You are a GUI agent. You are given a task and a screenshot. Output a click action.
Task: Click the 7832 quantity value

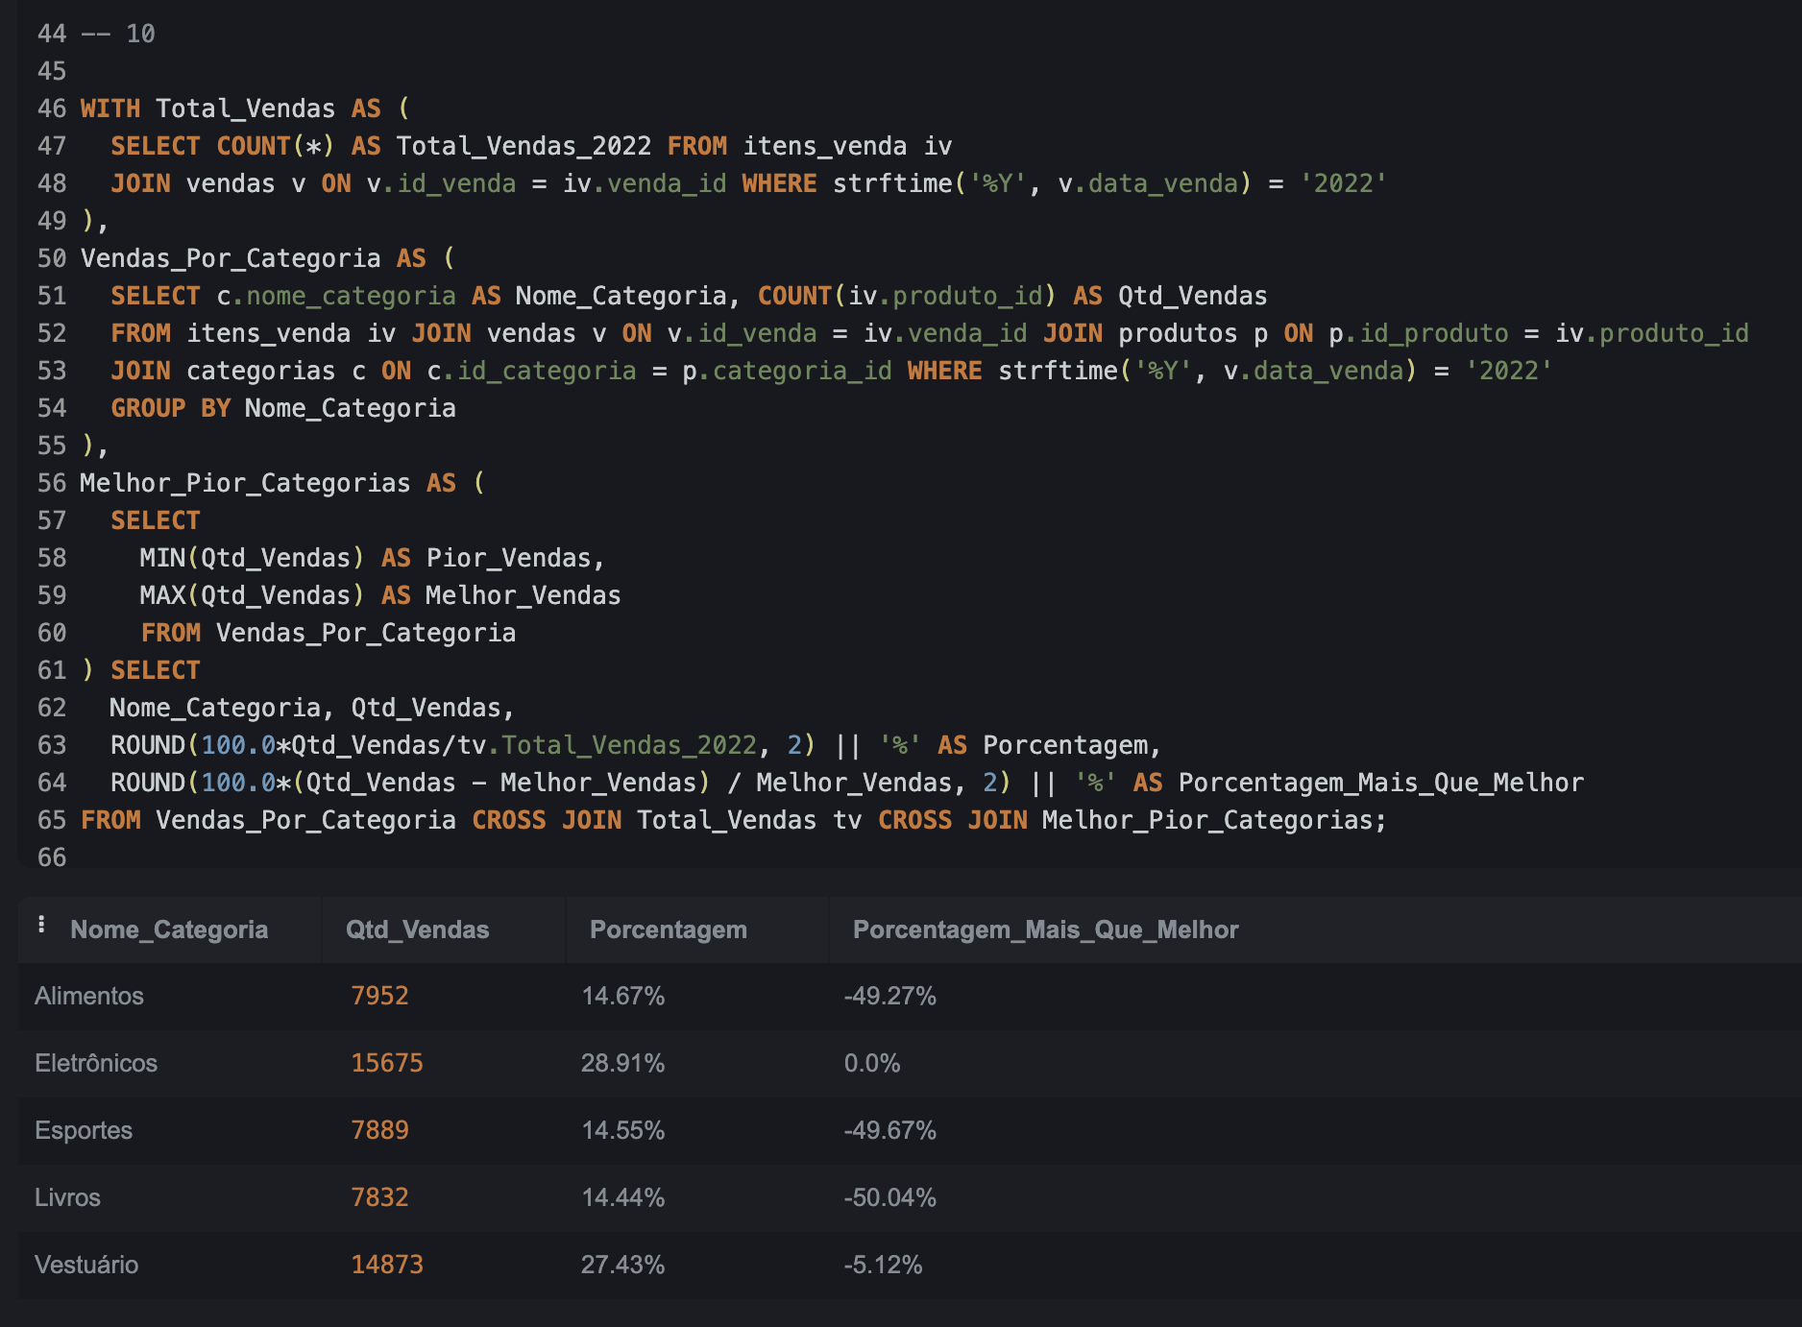380,1197
